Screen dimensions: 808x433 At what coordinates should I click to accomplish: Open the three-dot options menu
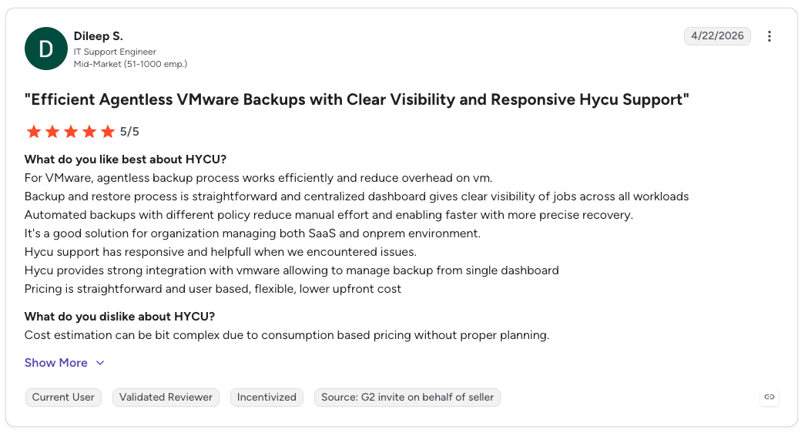coord(769,36)
